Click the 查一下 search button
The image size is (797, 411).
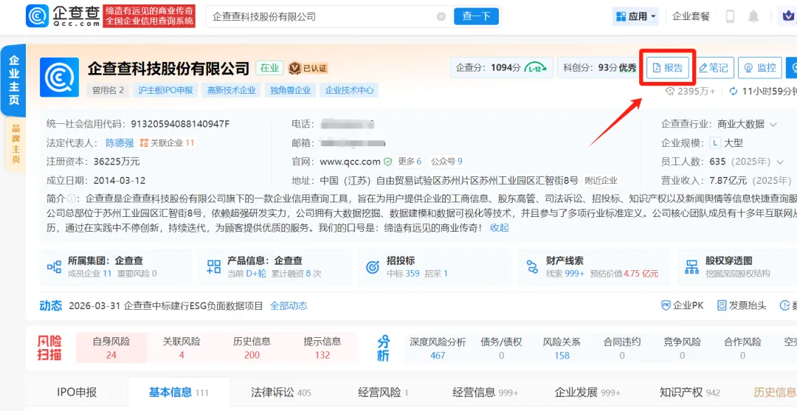476,16
